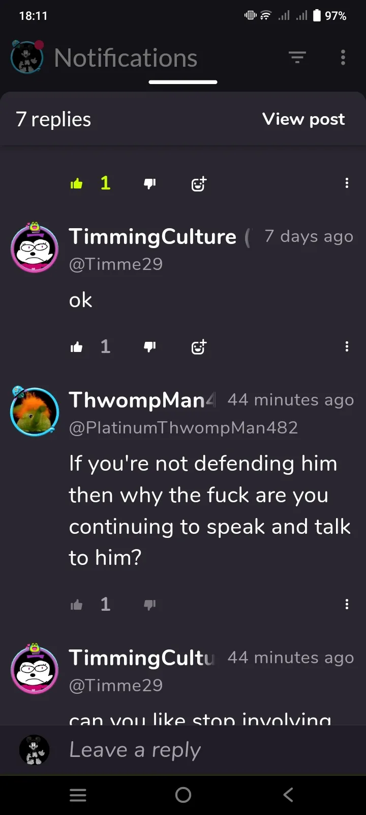The height and width of the screenshot is (815, 366).
Task: Open options menu for ThwompMan's comment
Action: [x=347, y=604]
